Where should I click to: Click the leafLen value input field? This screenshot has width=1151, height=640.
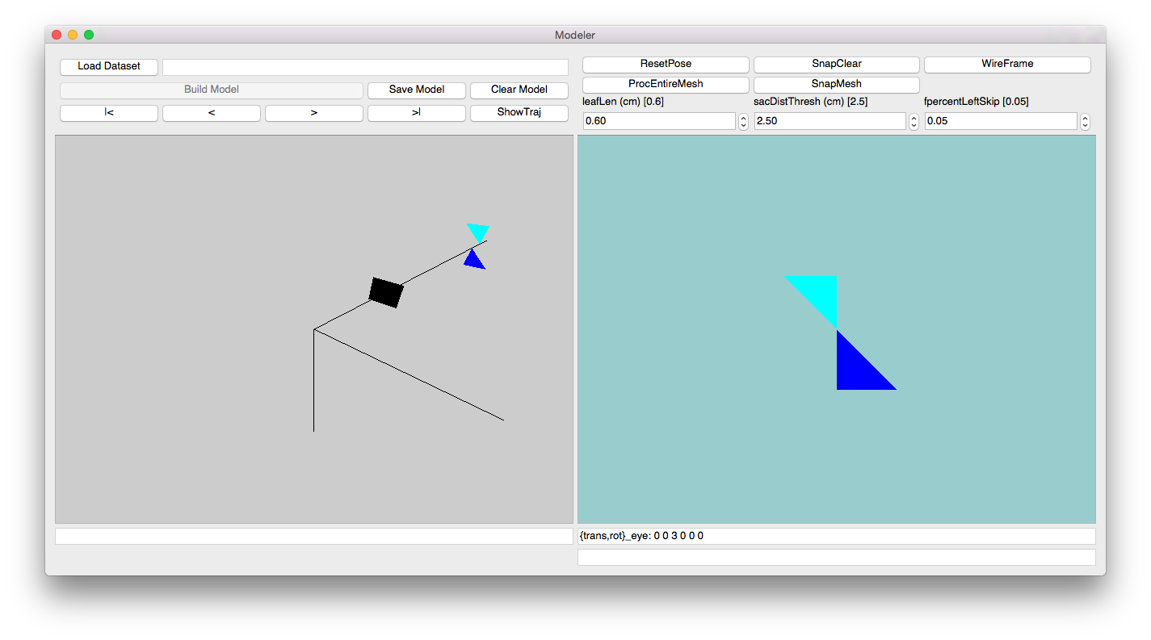[x=658, y=121]
